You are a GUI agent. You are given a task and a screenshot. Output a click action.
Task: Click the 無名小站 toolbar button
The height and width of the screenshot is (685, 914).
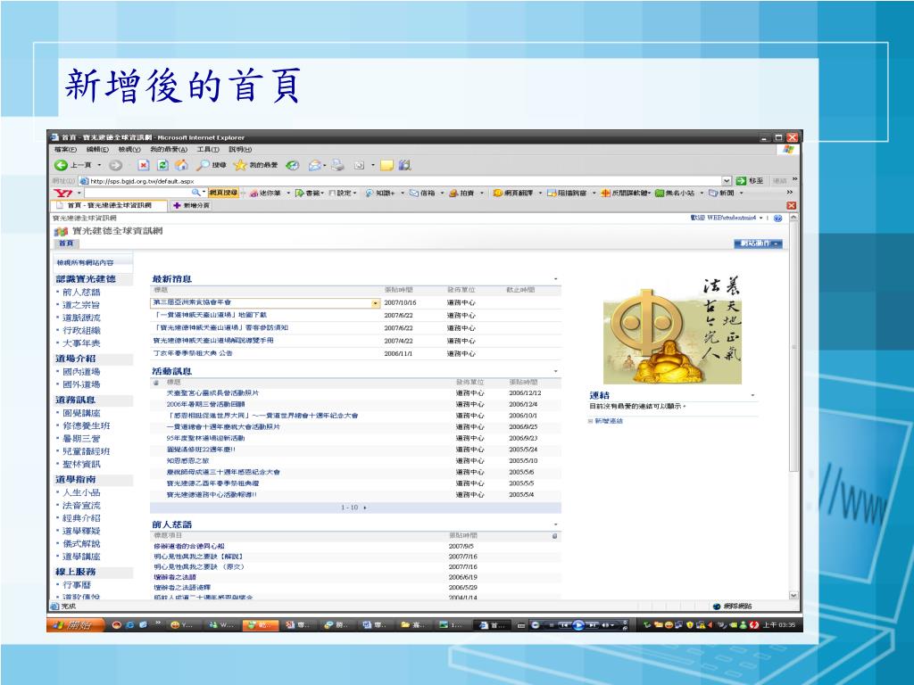(675, 193)
